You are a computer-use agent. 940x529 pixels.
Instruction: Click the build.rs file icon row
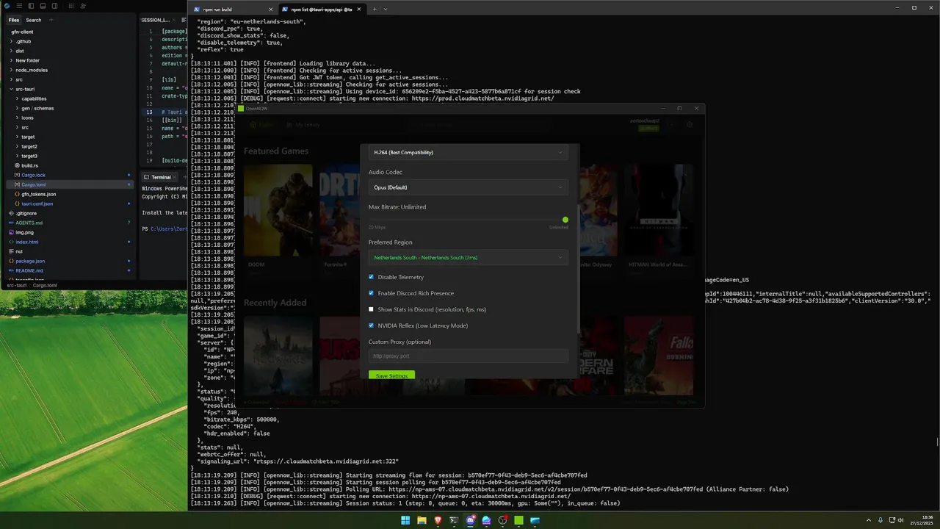pyautogui.click(x=70, y=165)
